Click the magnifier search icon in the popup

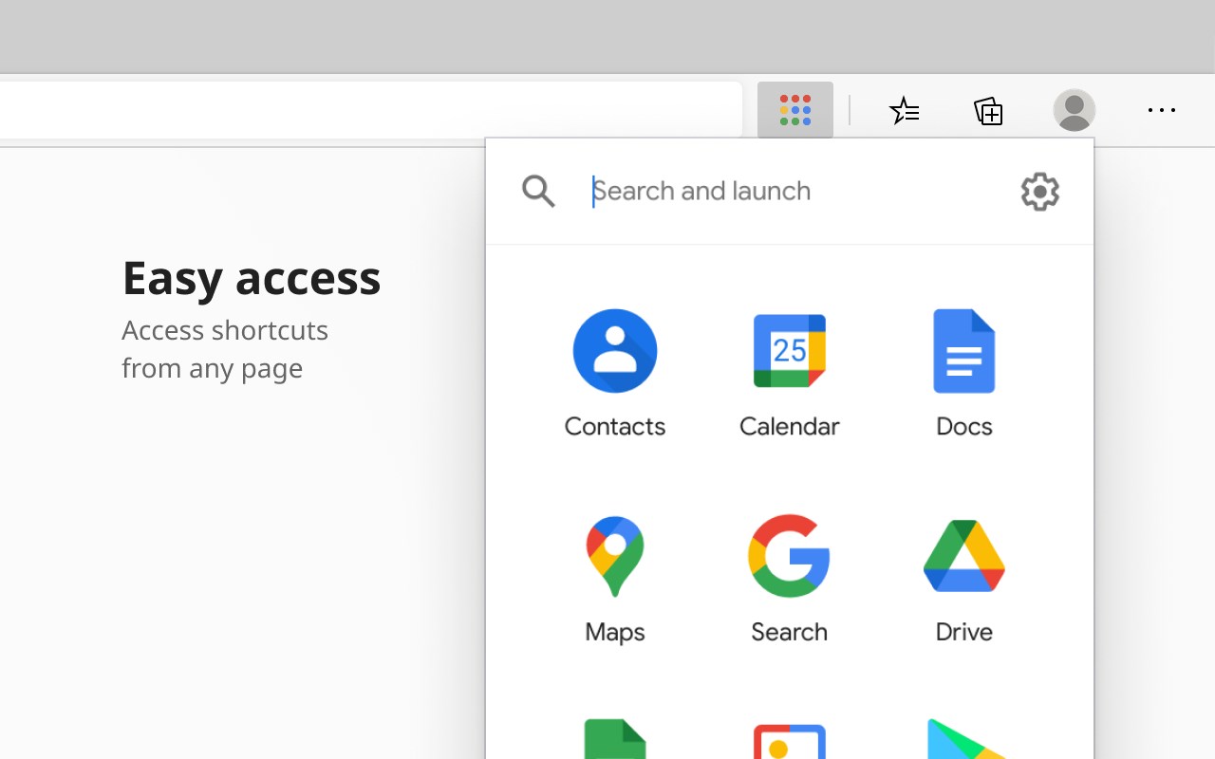click(538, 192)
